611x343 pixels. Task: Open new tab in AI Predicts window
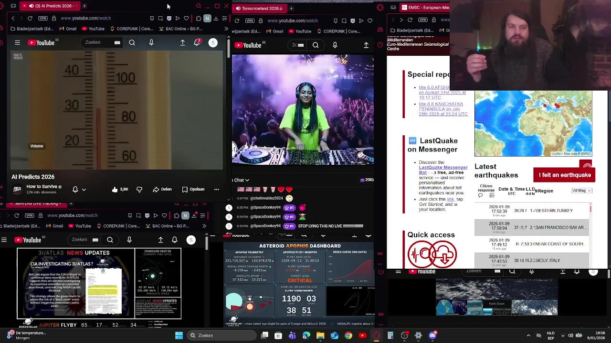click(84, 6)
